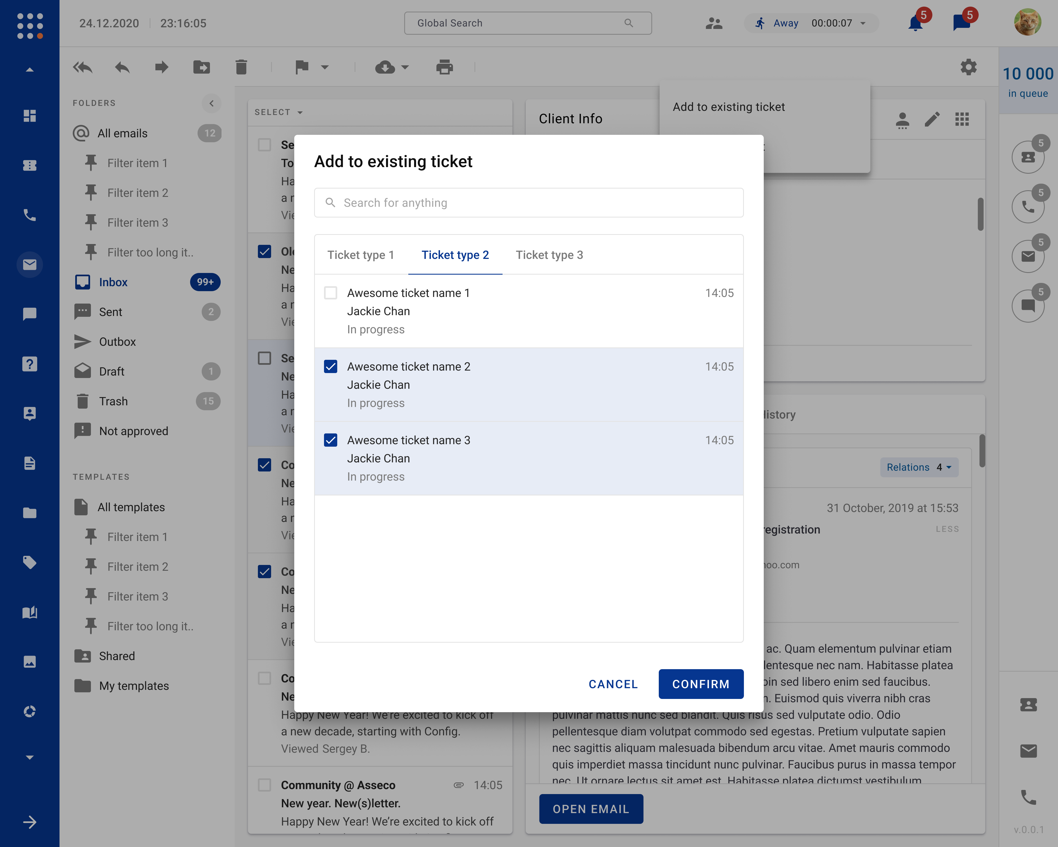Click the contacts group icon in header
The height and width of the screenshot is (847, 1058).
pos(714,23)
